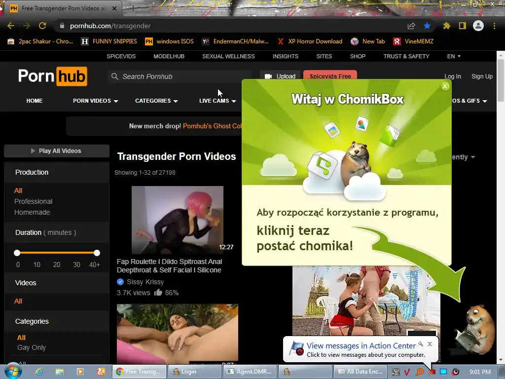Click the Play All Videos button
Viewport: 505px width, 379px height.
57,151
